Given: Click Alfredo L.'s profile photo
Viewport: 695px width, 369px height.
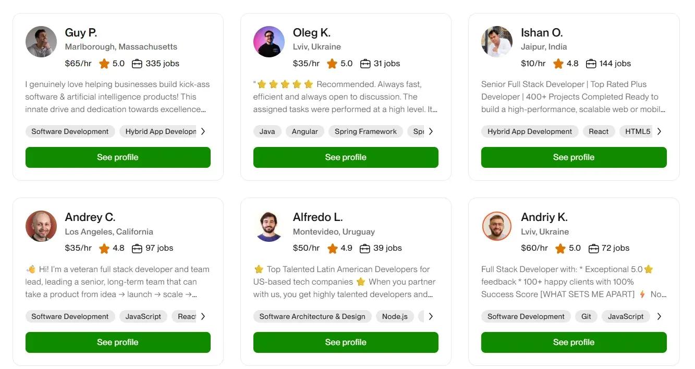Looking at the screenshot, I should pyautogui.click(x=269, y=226).
